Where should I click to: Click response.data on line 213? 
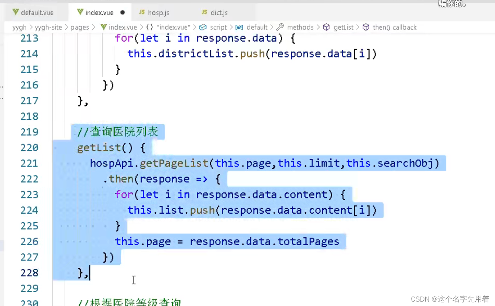[x=237, y=38]
